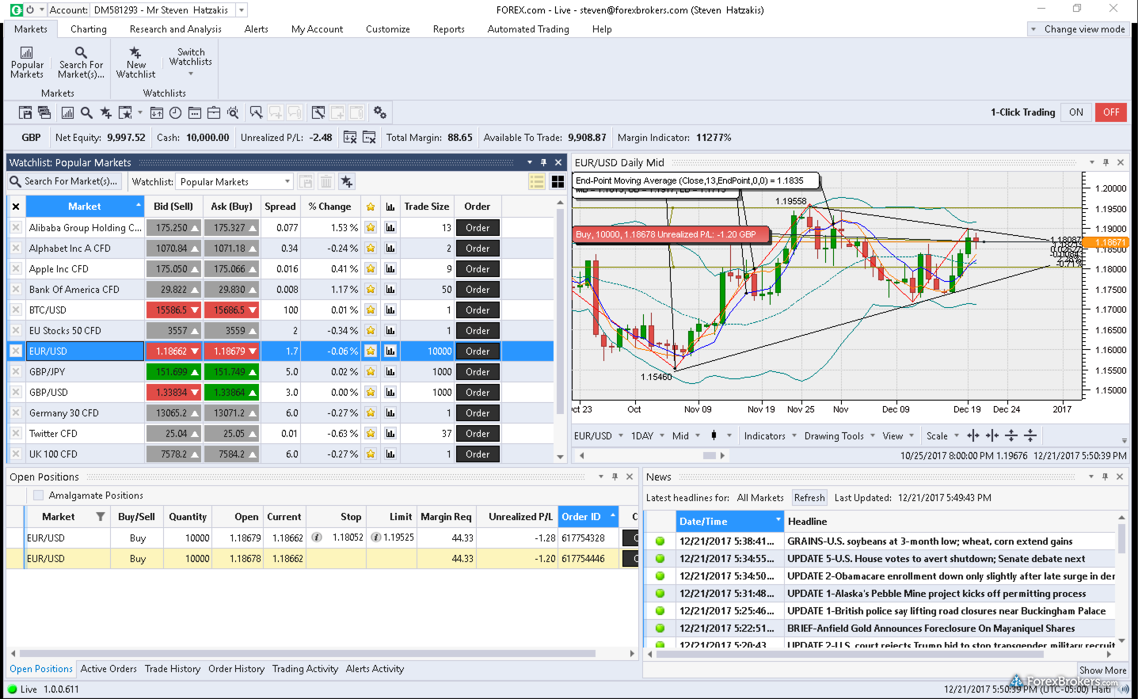Favorite star for Apple Inc CFD row
Viewport: 1138px width, 699px height.
coord(371,269)
